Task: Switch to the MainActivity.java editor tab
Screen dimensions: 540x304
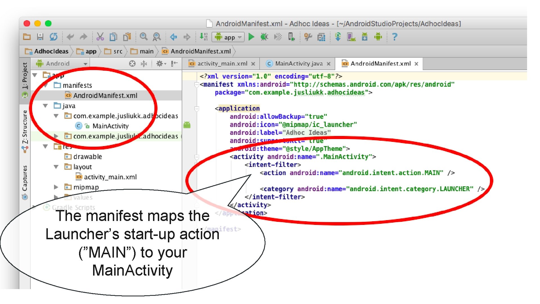Action: [x=298, y=64]
